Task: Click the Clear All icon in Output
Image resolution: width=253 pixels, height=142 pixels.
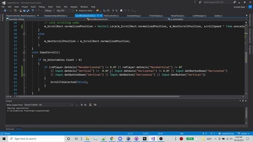Action: click(x=90, y=105)
